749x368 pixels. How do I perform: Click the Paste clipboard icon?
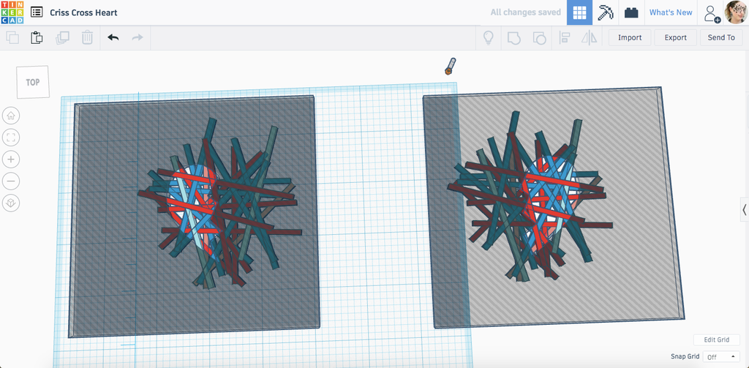tap(37, 38)
